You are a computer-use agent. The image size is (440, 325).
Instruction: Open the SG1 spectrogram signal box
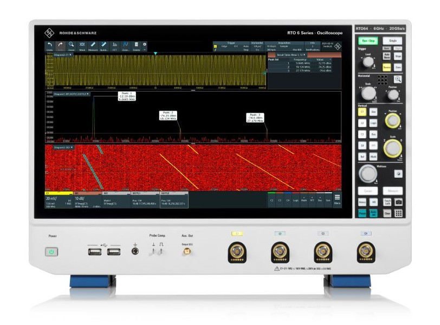117,200
